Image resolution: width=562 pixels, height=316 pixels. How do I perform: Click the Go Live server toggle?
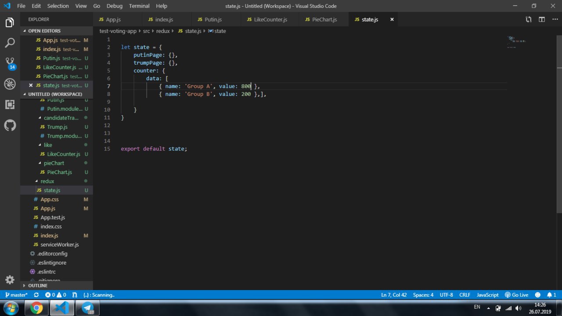516,295
